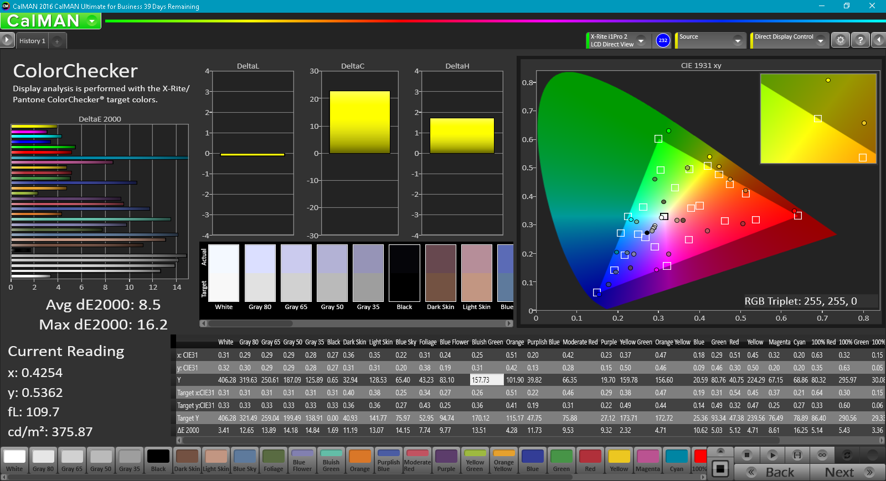Click the large black square pattern button
The width and height of the screenshot is (886, 481).
coord(720,469)
